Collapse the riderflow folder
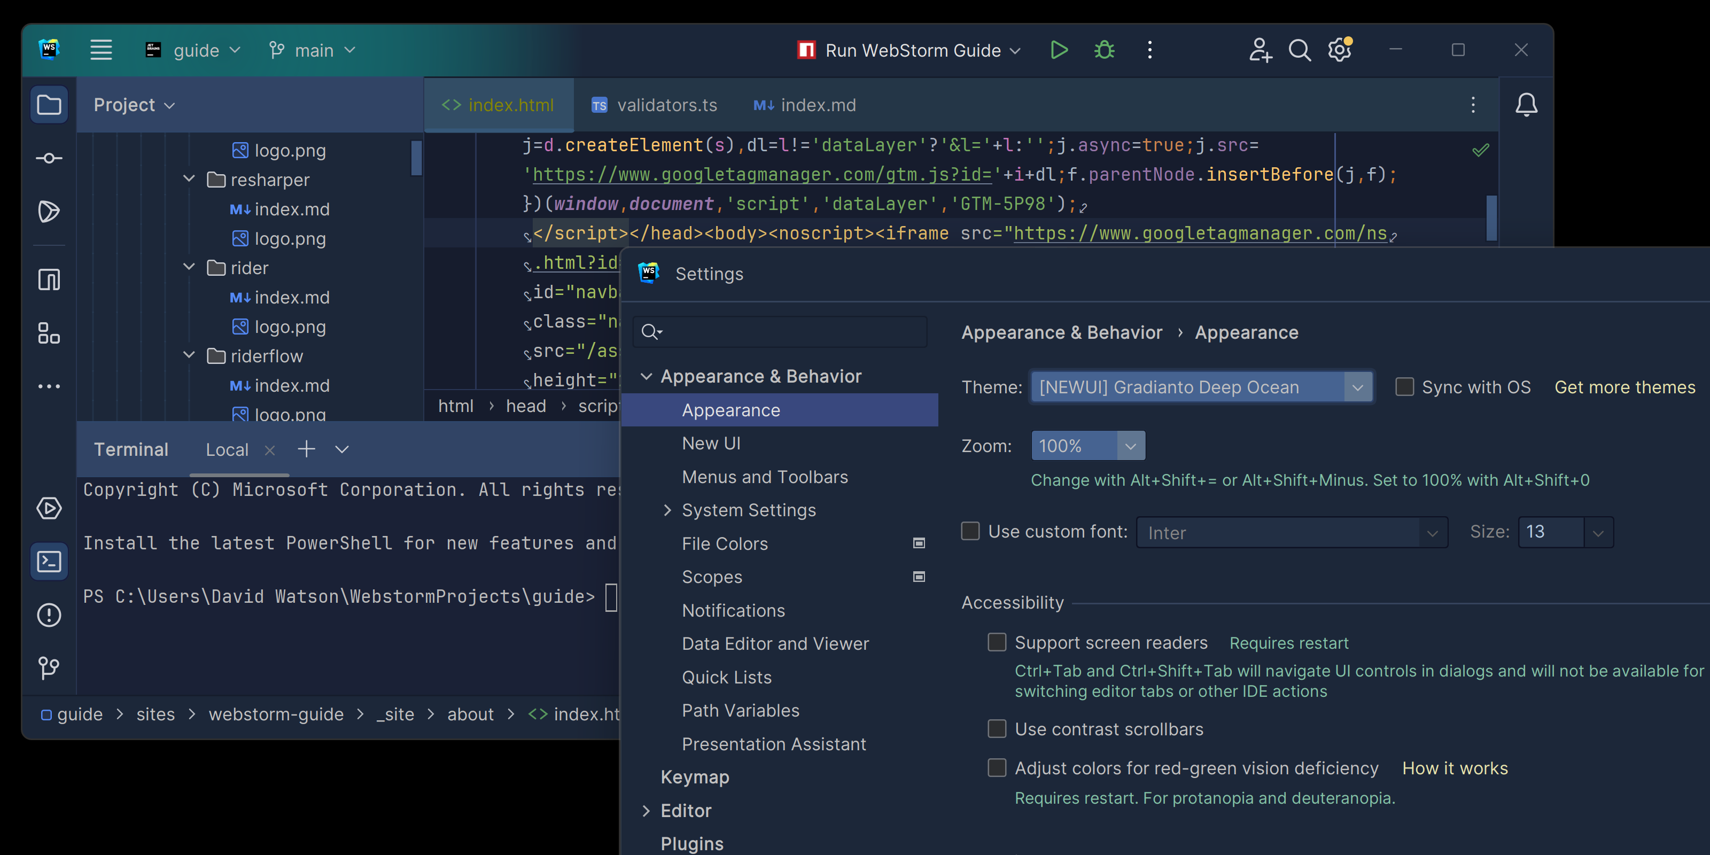 pyautogui.click(x=189, y=356)
